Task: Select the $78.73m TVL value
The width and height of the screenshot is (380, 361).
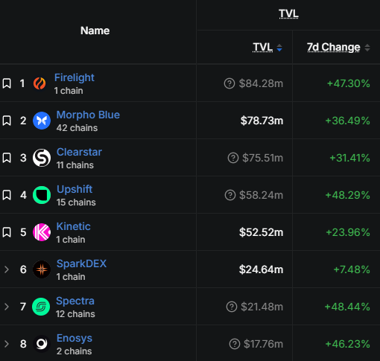Action: (262, 121)
